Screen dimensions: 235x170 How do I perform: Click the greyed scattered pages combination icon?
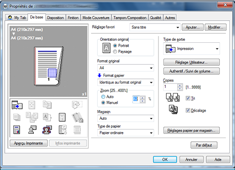click(32, 117)
